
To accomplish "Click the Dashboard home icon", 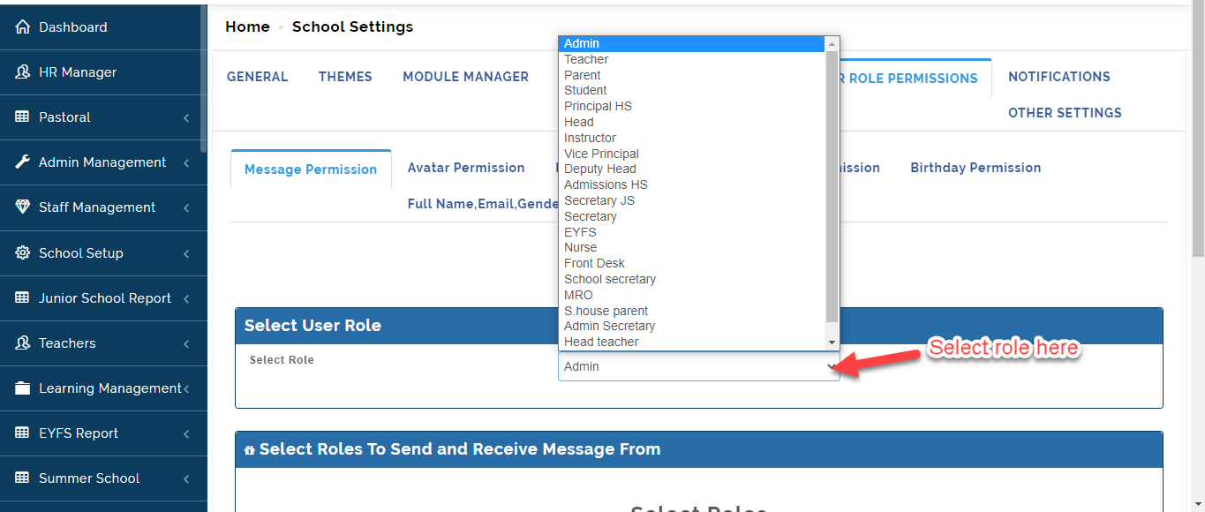I will point(22,27).
